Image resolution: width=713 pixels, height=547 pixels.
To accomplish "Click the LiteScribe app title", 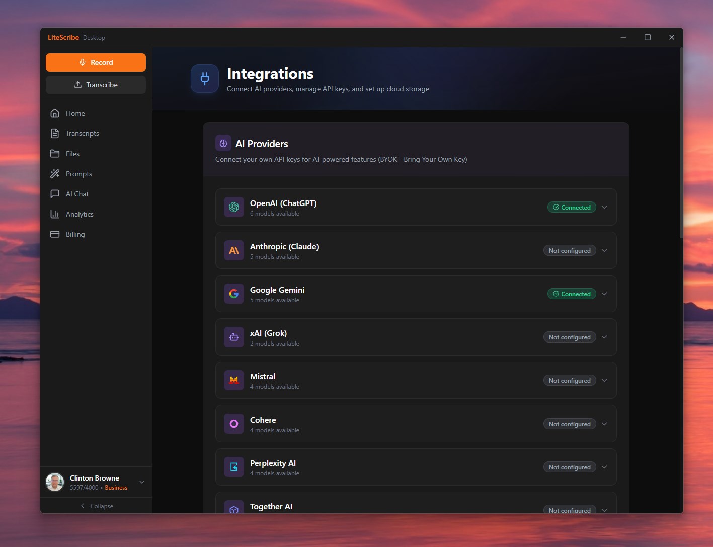I will tap(63, 37).
